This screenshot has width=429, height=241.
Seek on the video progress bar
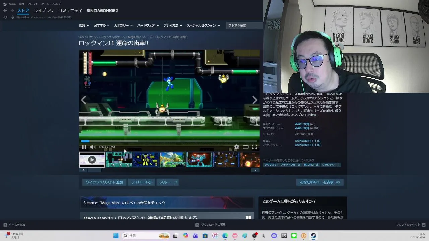(x=169, y=141)
